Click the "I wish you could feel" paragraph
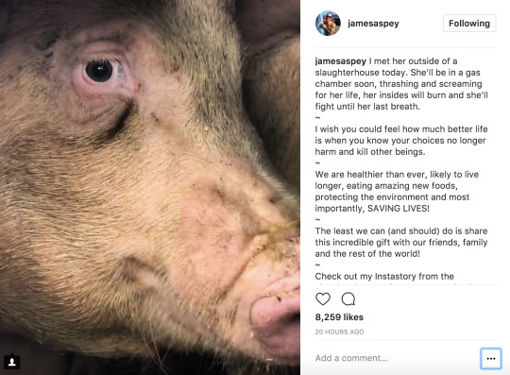510x375 pixels. coord(401,140)
